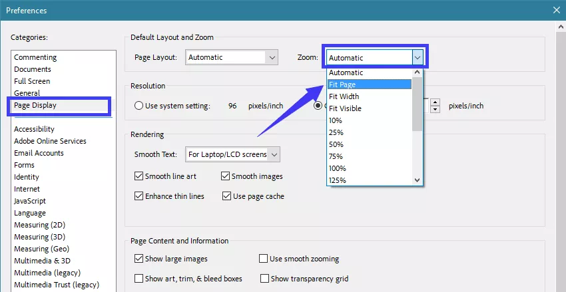Click zoom list scroll down arrow
566x292 pixels.
coord(418,180)
